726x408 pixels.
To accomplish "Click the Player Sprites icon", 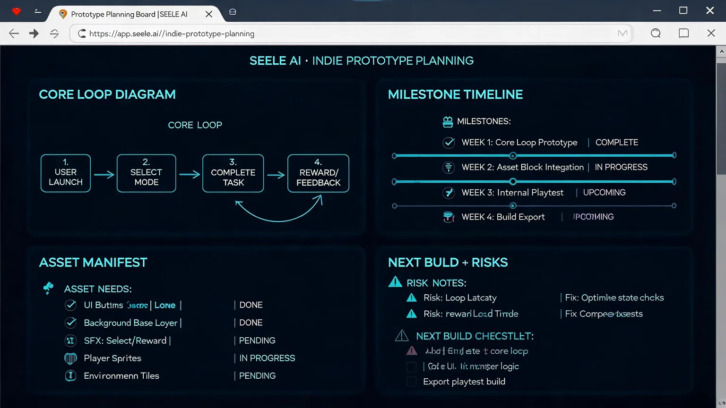I will [x=70, y=358].
